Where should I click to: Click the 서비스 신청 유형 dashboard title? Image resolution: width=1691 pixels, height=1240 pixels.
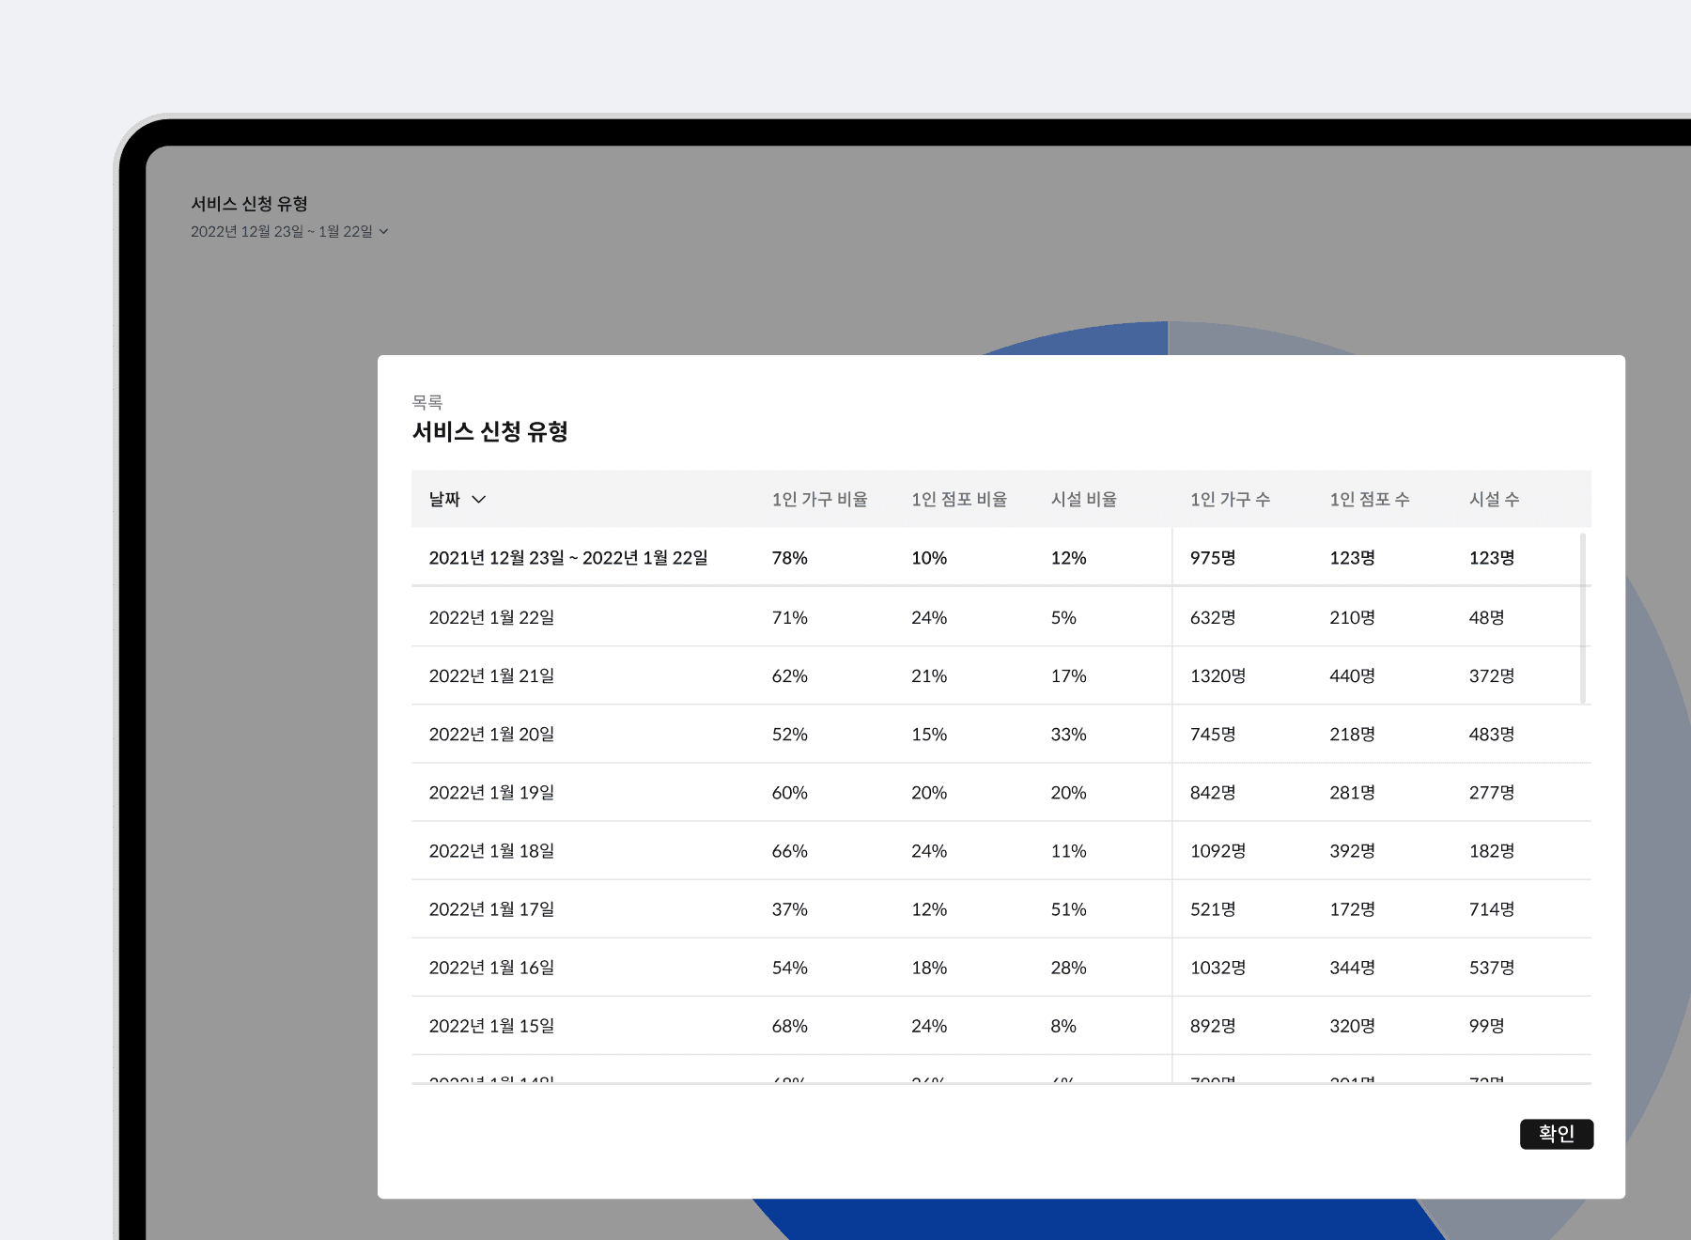pyautogui.click(x=251, y=203)
